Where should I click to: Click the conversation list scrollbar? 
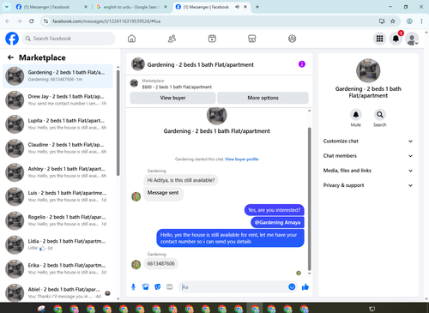coord(118,123)
